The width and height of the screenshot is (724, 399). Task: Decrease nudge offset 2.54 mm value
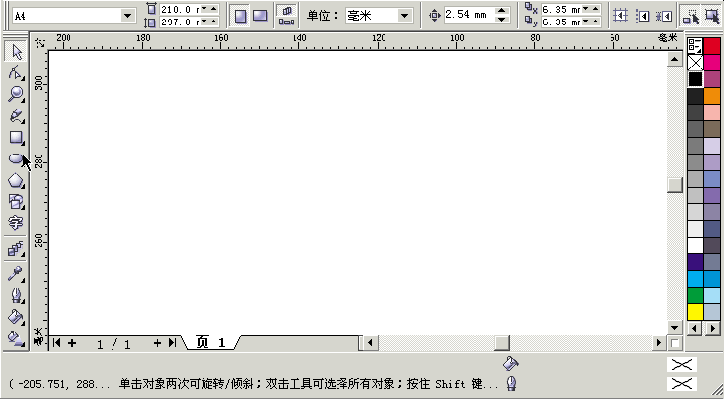pos(502,20)
